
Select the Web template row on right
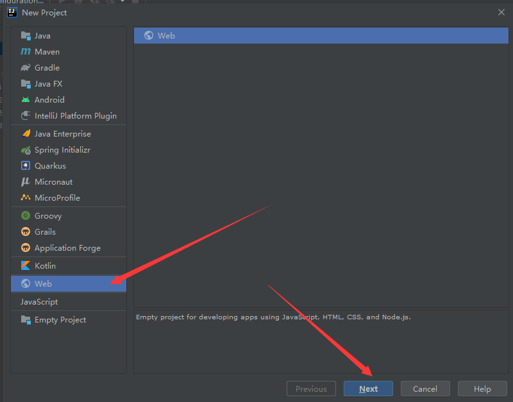point(321,35)
